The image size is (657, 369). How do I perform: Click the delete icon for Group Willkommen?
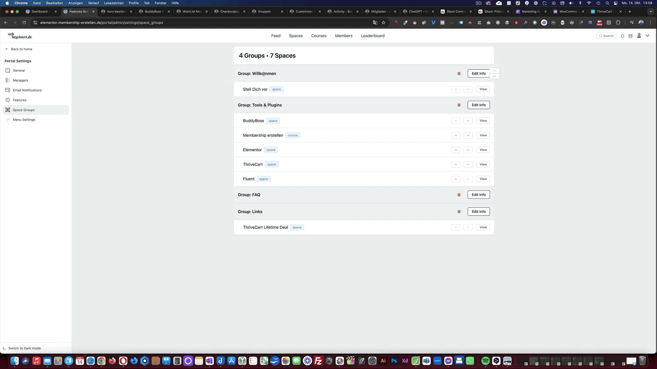[459, 73]
